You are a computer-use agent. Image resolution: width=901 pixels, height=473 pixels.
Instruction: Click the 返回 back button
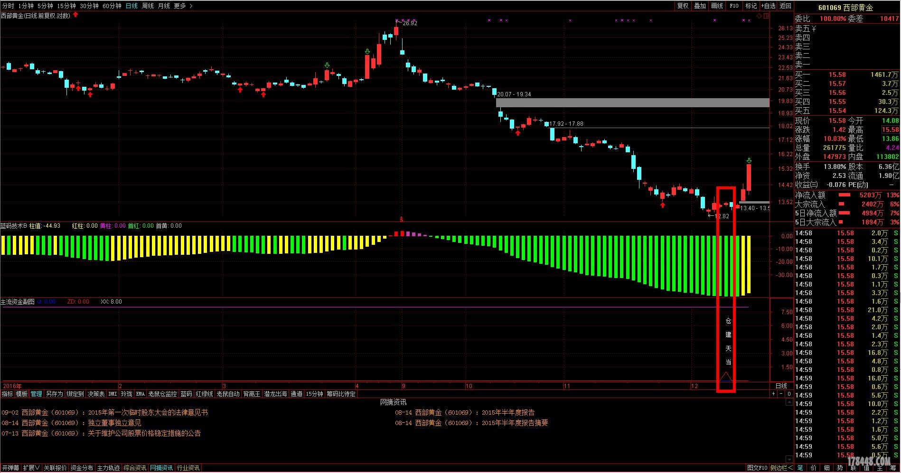tap(786, 6)
